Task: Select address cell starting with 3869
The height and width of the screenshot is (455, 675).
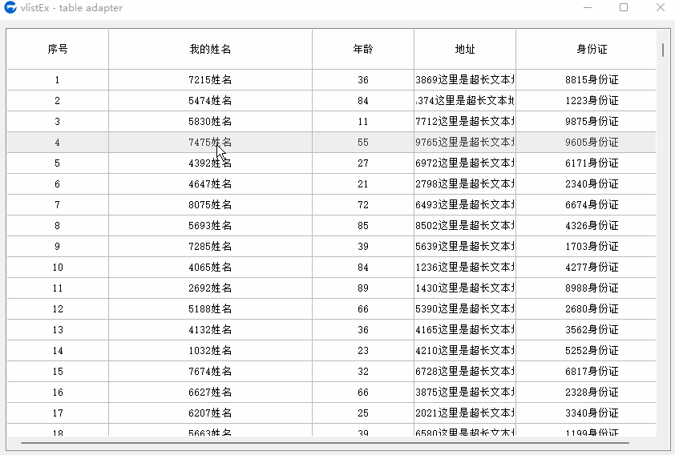Action: (x=465, y=79)
